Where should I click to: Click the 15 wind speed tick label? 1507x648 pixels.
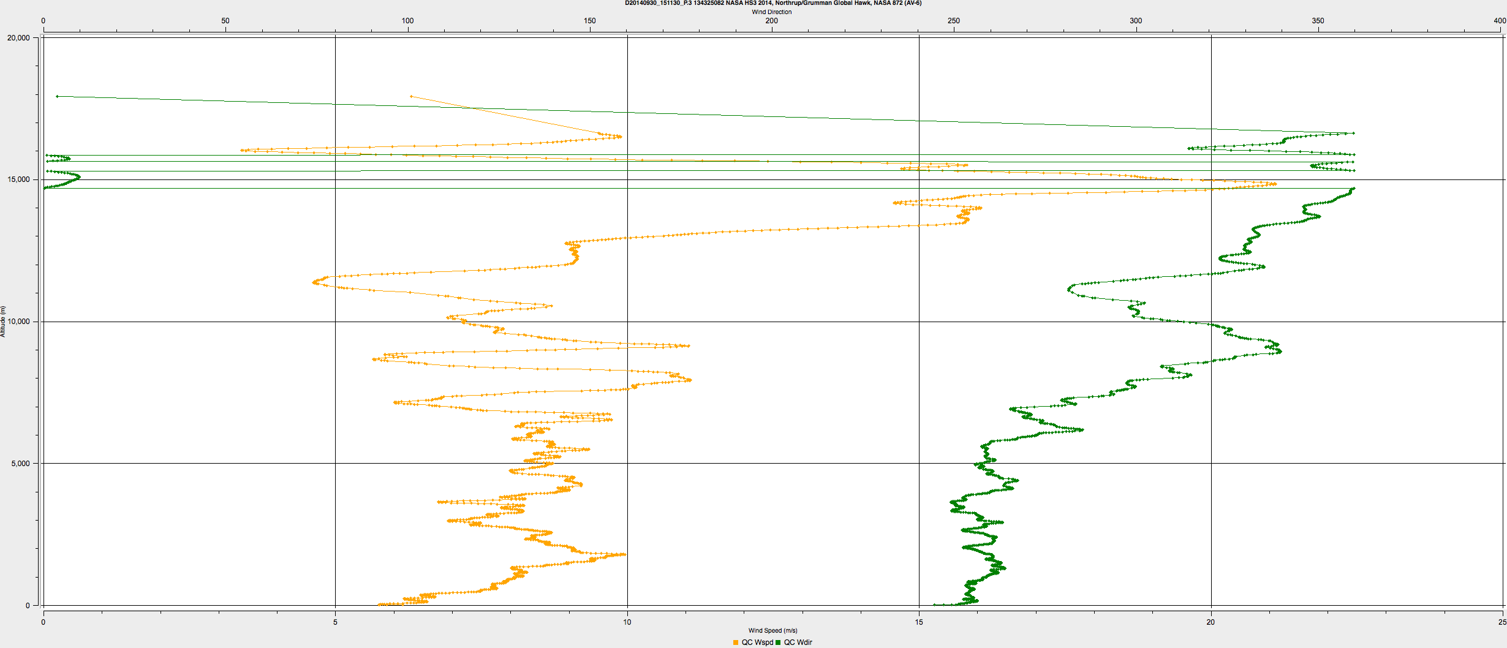[919, 622]
